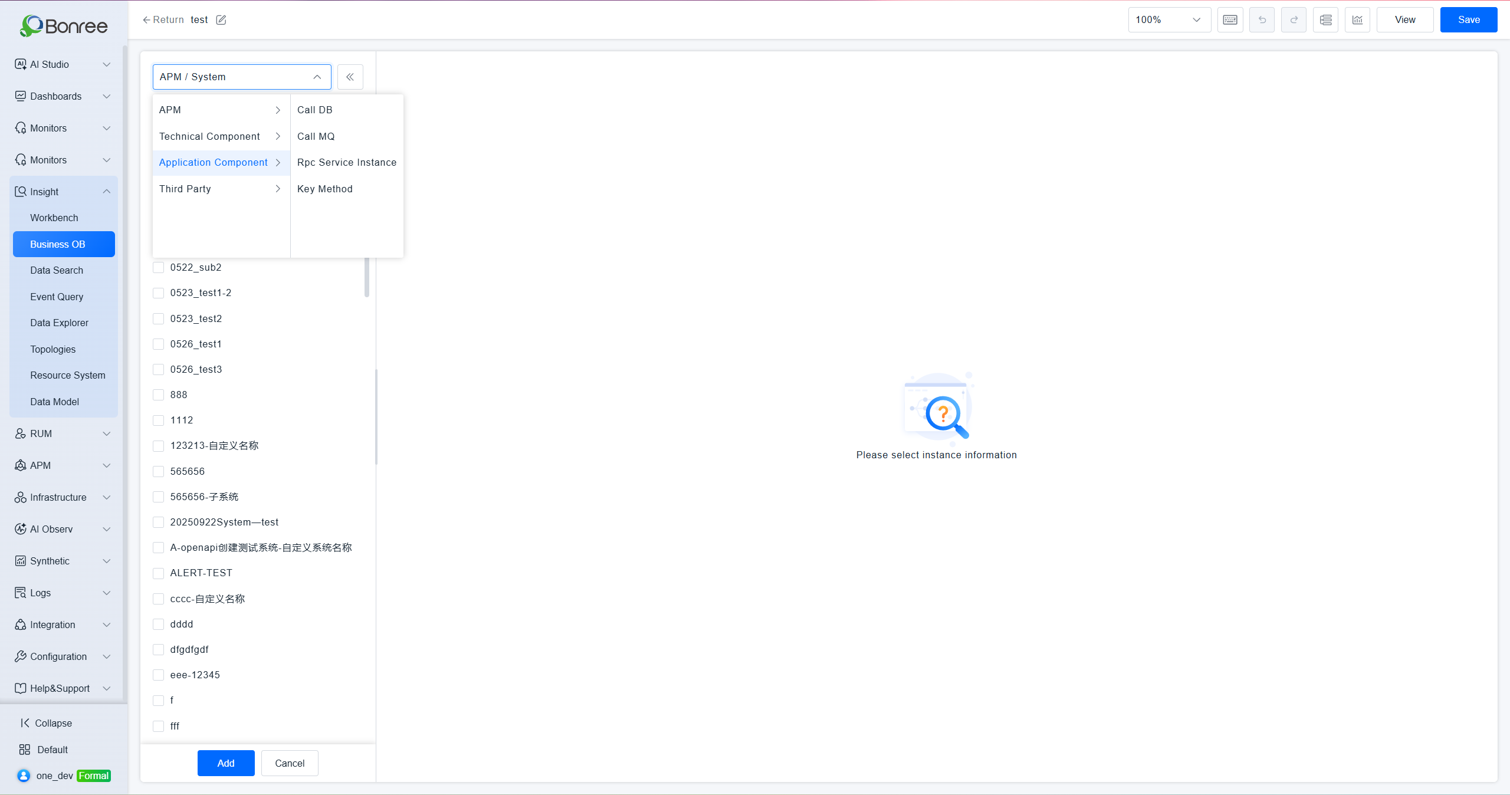Viewport: 1510px width, 795px height.
Task: Check the 0523_test1-2 checkbox
Action: point(158,293)
